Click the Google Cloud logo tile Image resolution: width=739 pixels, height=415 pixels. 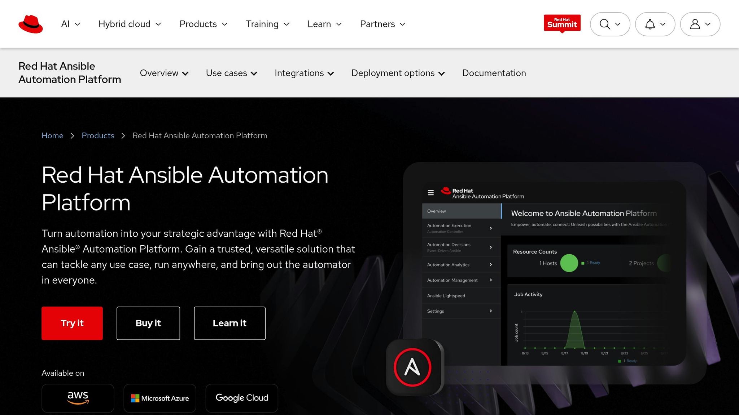[242, 398]
